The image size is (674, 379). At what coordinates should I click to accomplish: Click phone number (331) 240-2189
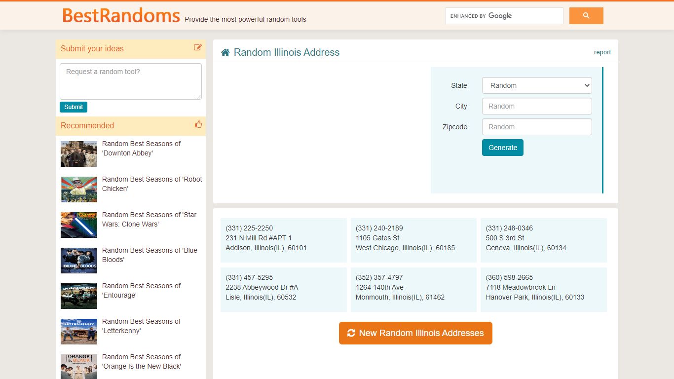click(379, 228)
